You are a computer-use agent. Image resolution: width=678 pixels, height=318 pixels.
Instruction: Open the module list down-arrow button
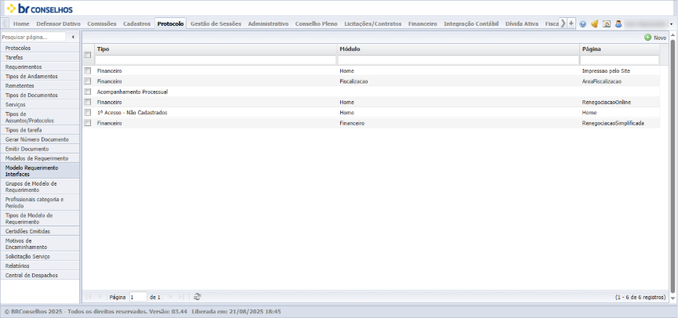pyautogui.click(x=571, y=23)
